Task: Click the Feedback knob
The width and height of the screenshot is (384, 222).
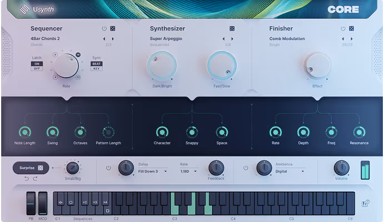Action: pyautogui.click(x=216, y=168)
